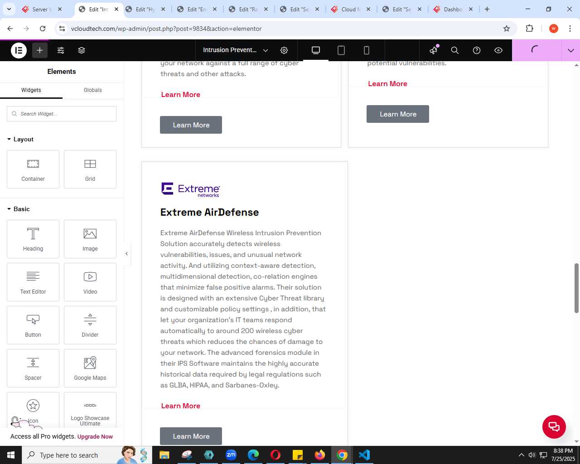Open Visual Studio Code from taskbar
The image size is (580, 464).
364,455
